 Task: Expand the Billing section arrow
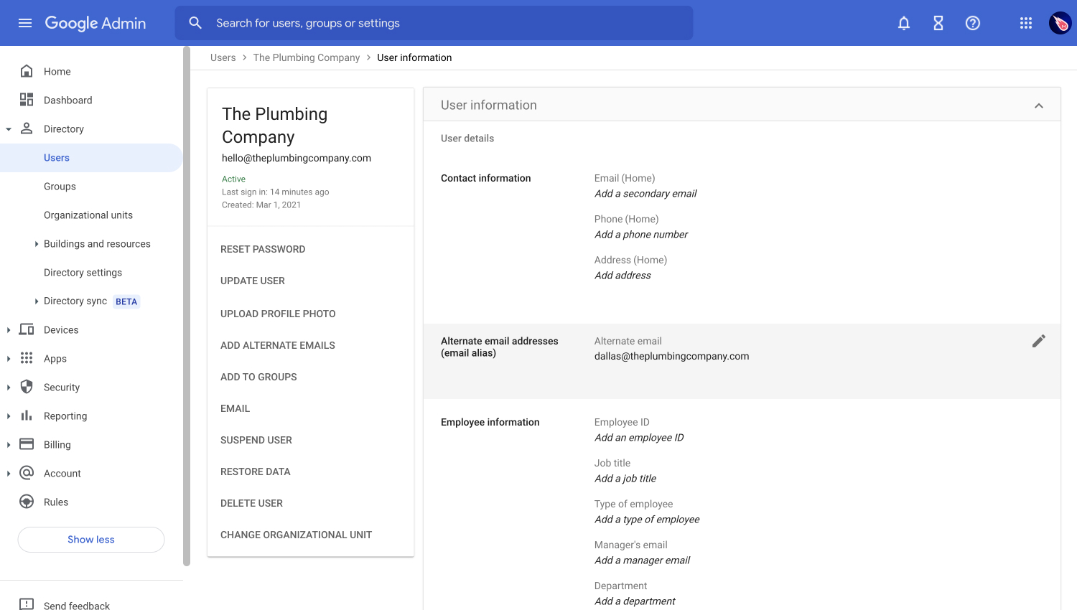coord(9,445)
